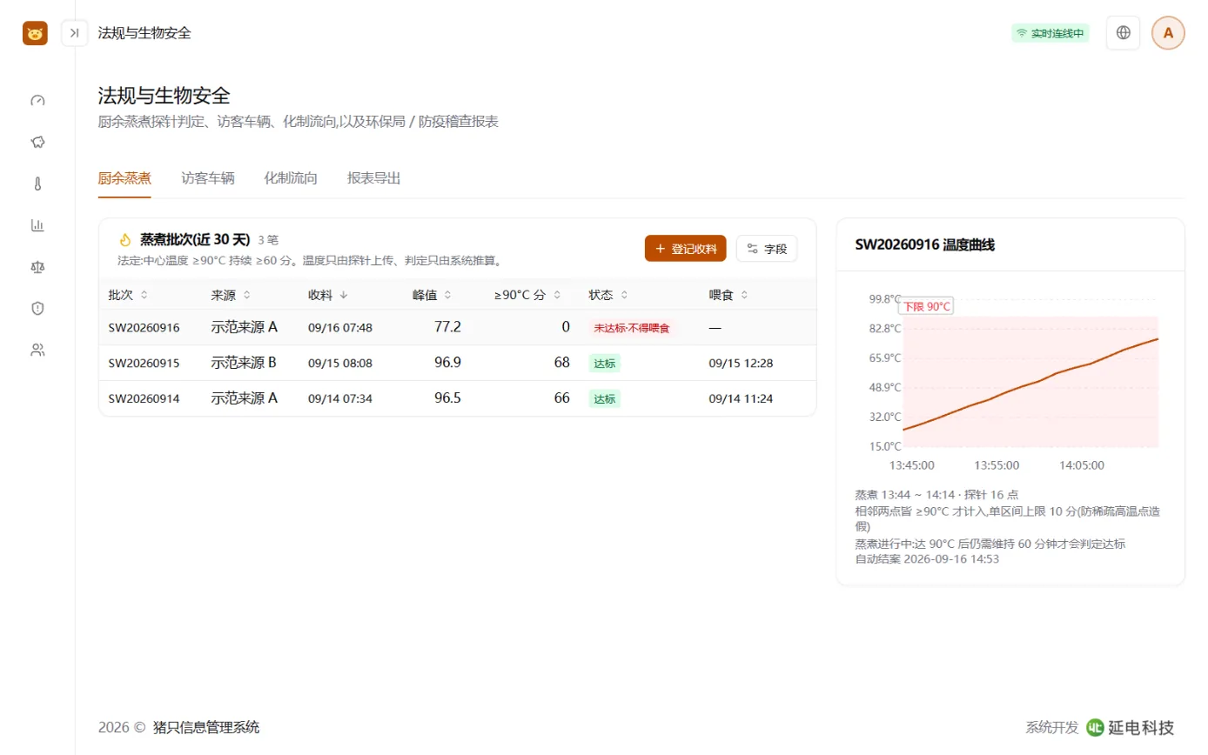Screen dimensions: 1208x755
Task: Click the pig app logo icon
Action: tap(35, 33)
